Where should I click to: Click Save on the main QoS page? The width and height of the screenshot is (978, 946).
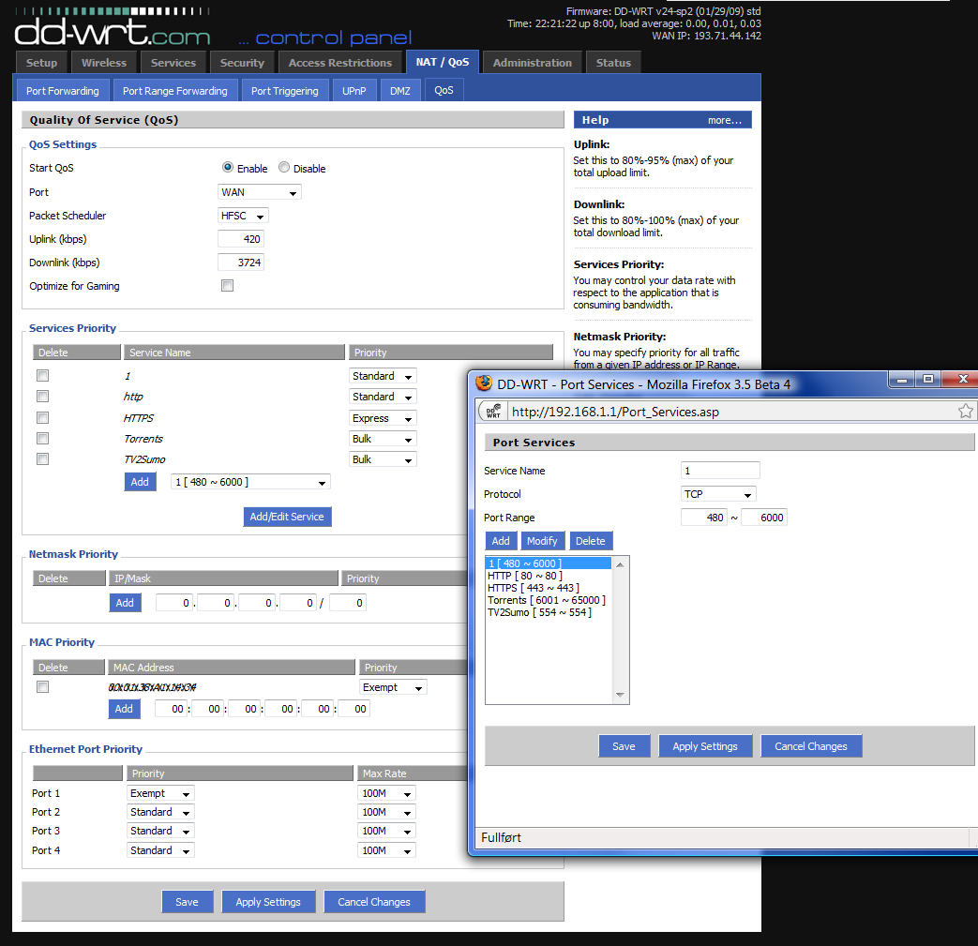[x=188, y=902]
